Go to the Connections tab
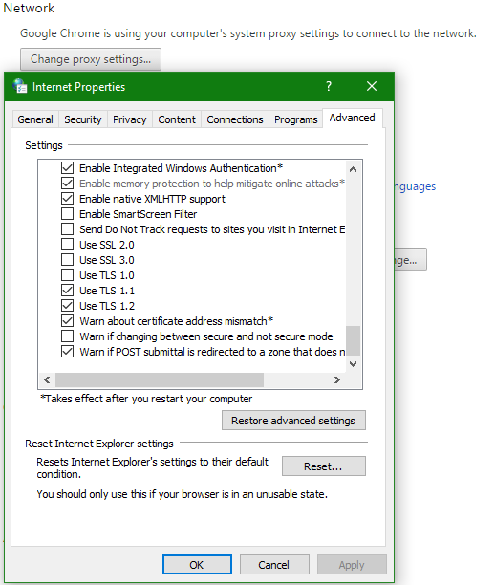The width and height of the screenshot is (495, 585). coord(235,119)
